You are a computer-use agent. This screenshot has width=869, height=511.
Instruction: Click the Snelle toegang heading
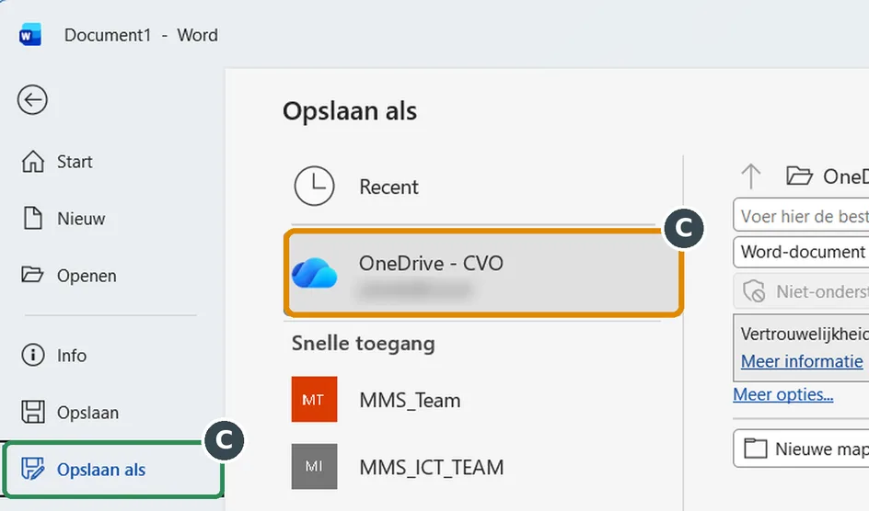pos(363,344)
